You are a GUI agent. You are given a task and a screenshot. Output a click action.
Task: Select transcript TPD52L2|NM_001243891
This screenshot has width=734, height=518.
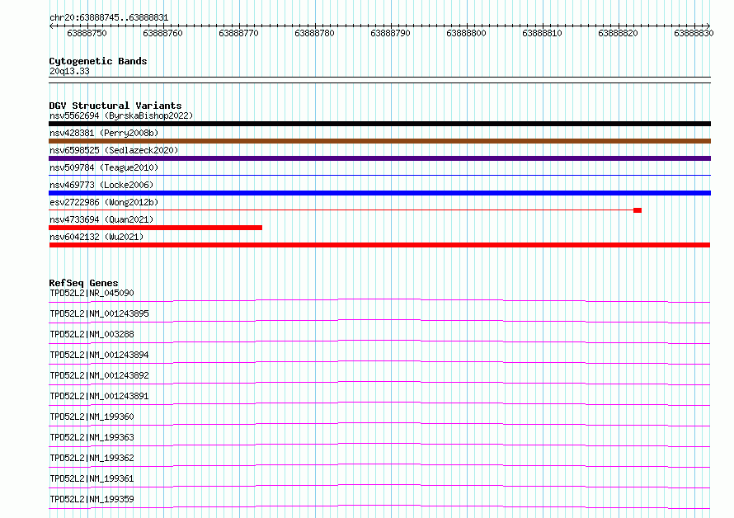[99, 396]
